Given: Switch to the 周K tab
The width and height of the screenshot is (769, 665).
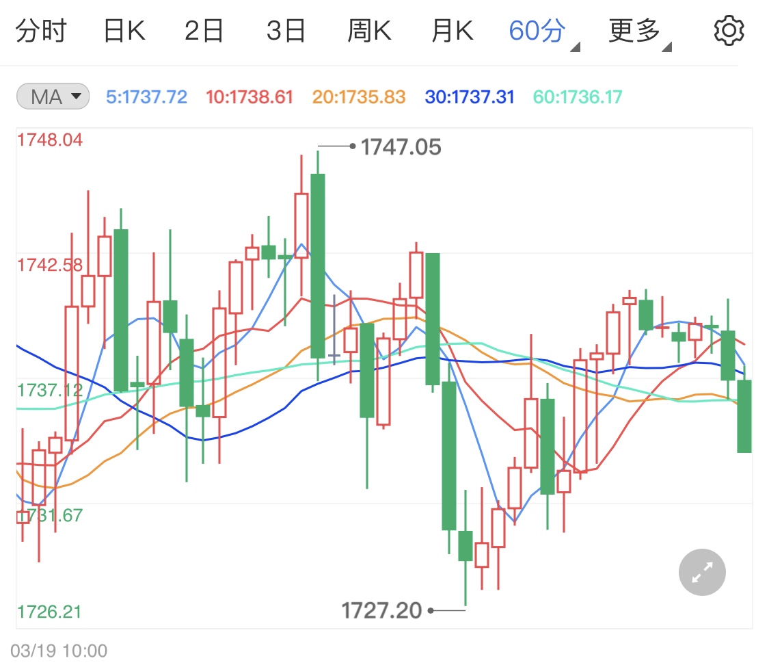Looking at the screenshot, I should [x=369, y=31].
